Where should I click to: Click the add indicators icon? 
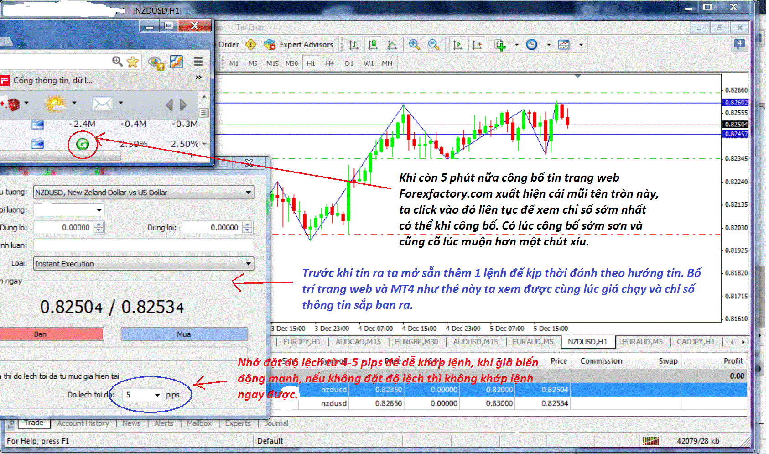pyautogui.click(x=500, y=45)
